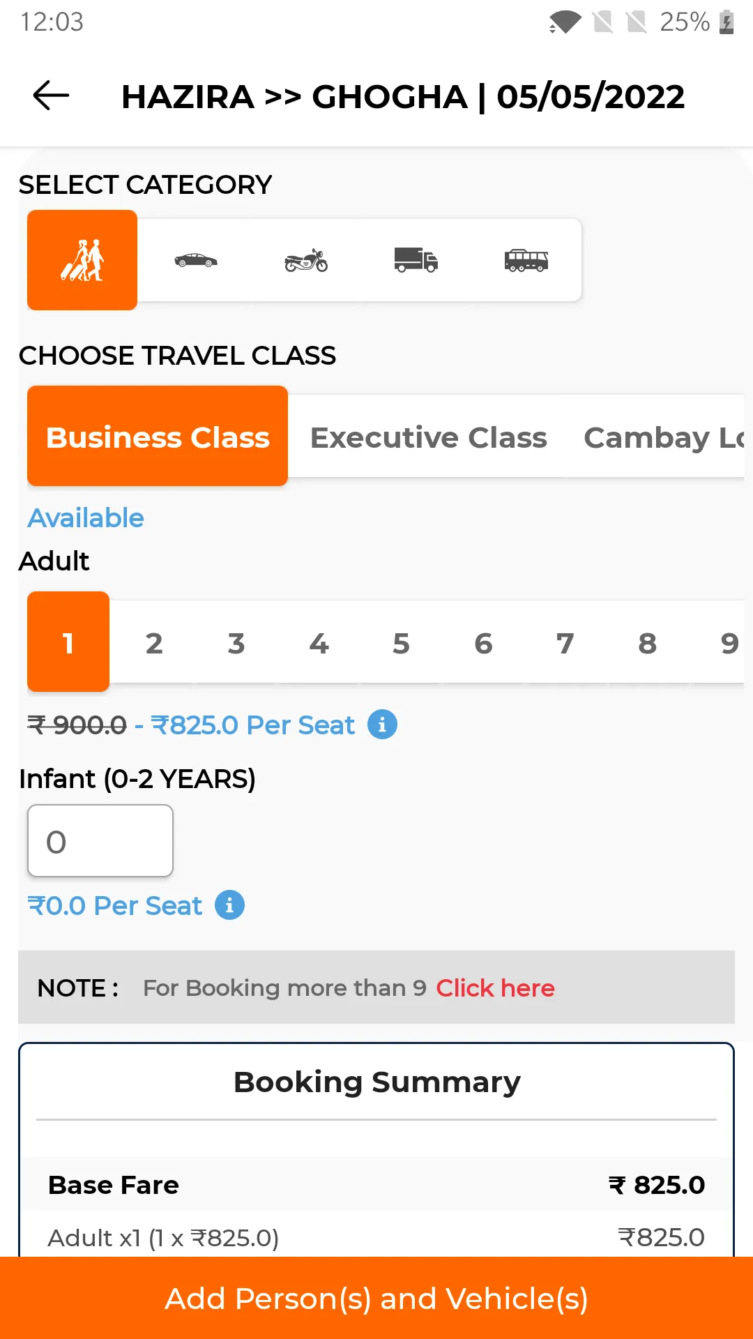The height and width of the screenshot is (1339, 753).
Task: Set adult count to 5
Action: click(401, 642)
